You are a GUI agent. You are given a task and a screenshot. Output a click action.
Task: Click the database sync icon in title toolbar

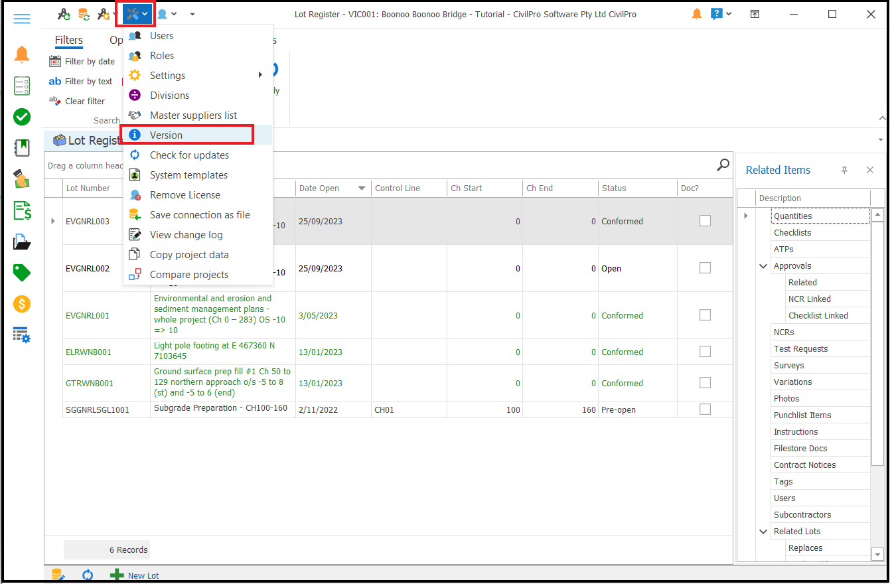[x=84, y=14]
